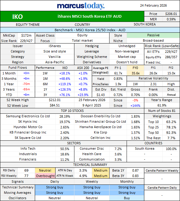Click Hyundai Motor Co holding

pyautogui.click(x=28, y=127)
